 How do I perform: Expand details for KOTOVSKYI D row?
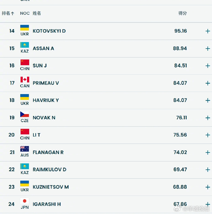pos(208,31)
